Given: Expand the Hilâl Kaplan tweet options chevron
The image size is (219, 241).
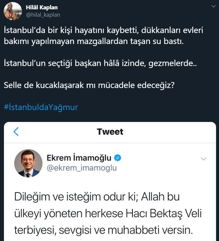Looking at the screenshot, I should click(212, 7).
